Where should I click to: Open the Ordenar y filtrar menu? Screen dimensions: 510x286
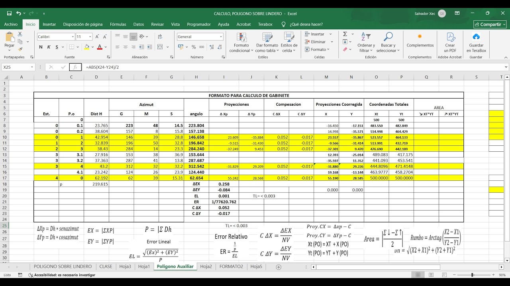point(366,43)
